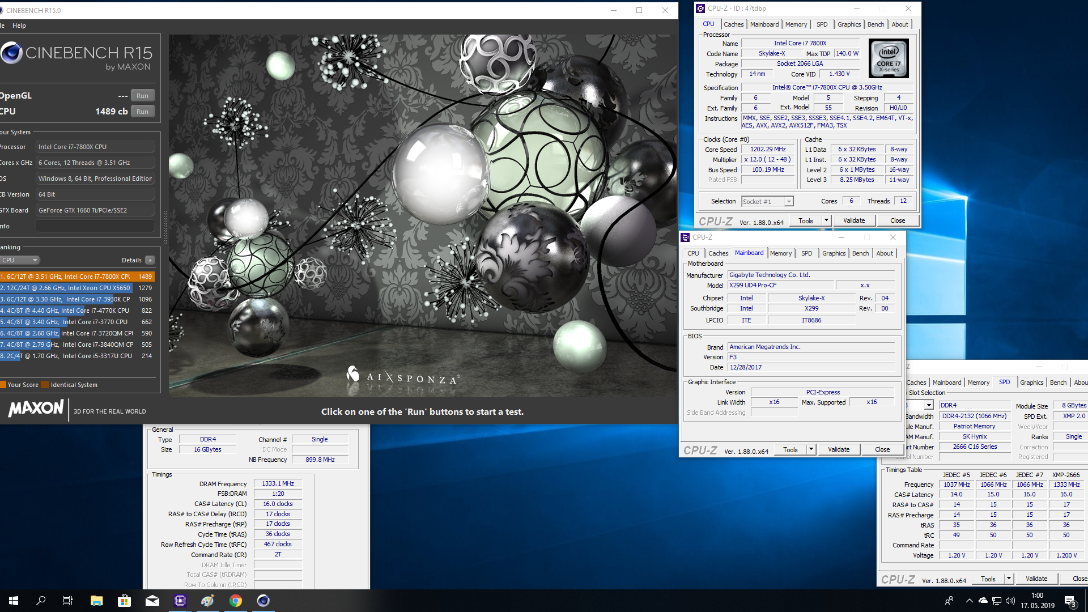Click Close in Mainboard CPU-Z window

882,449
